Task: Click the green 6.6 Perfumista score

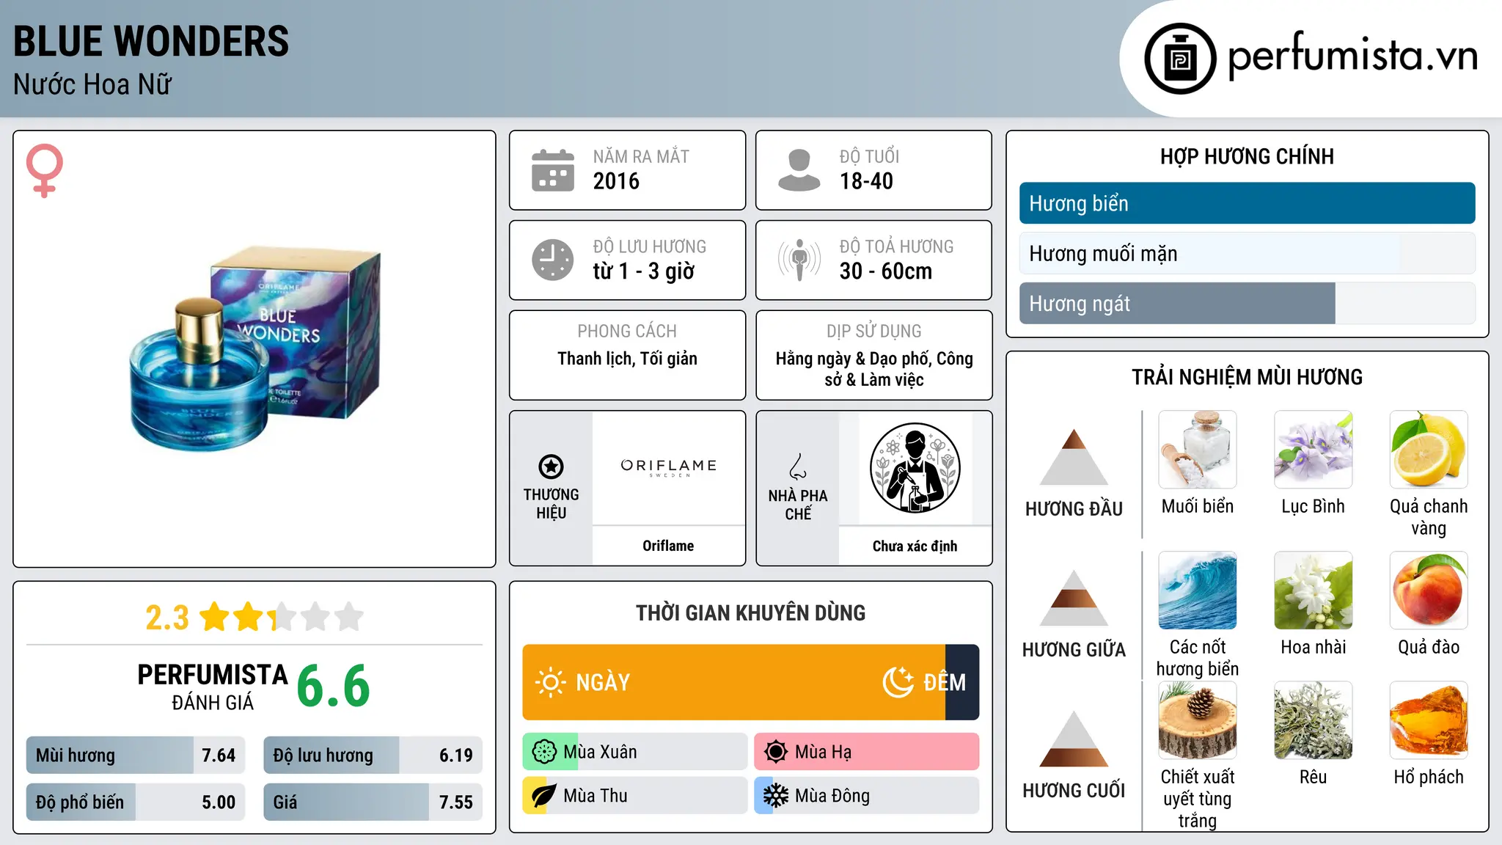Action: (x=333, y=686)
